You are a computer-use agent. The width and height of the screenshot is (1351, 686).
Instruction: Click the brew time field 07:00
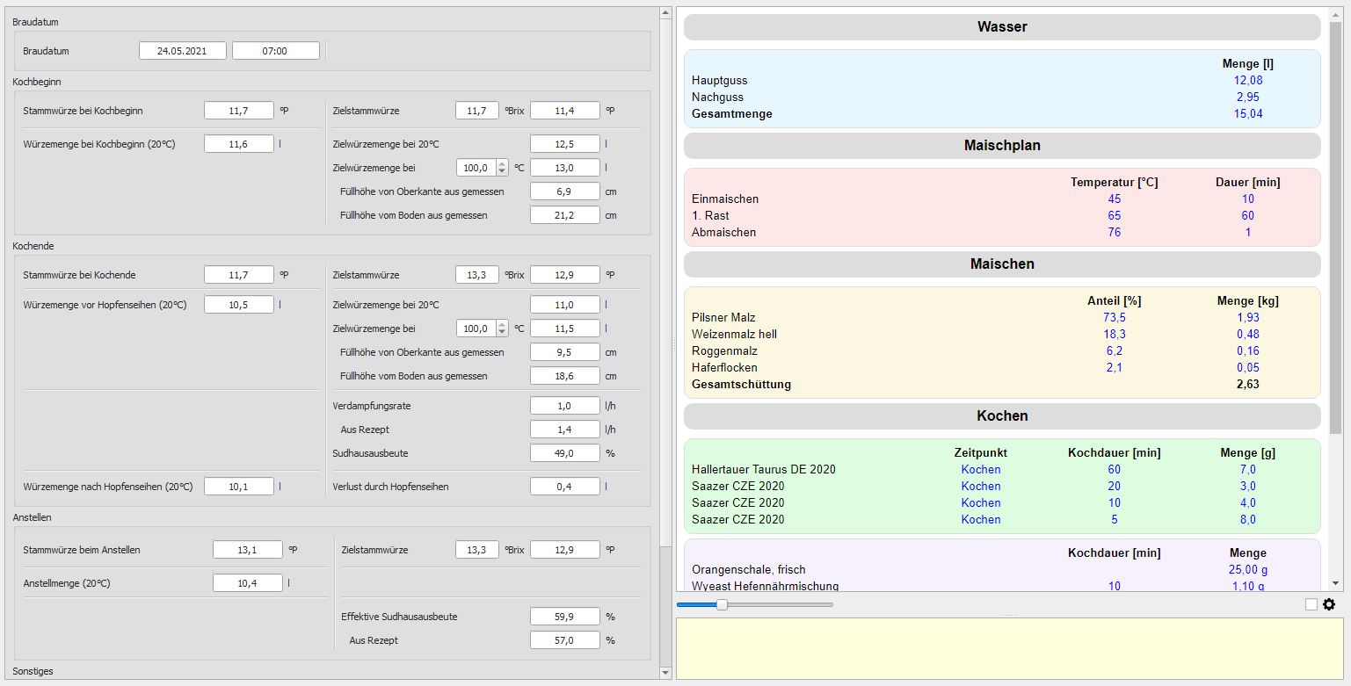(x=275, y=51)
